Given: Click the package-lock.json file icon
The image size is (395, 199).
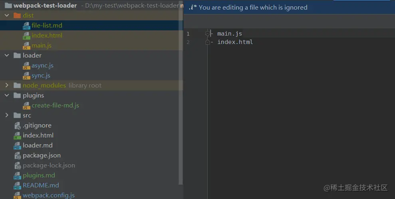Looking at the screenshot, I should [x=18, y=166].
